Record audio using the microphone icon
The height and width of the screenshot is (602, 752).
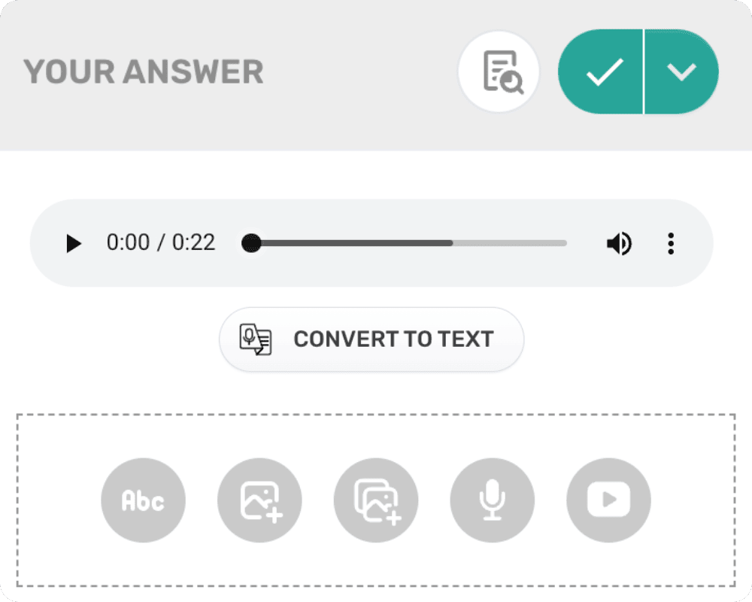pos(492,500)
